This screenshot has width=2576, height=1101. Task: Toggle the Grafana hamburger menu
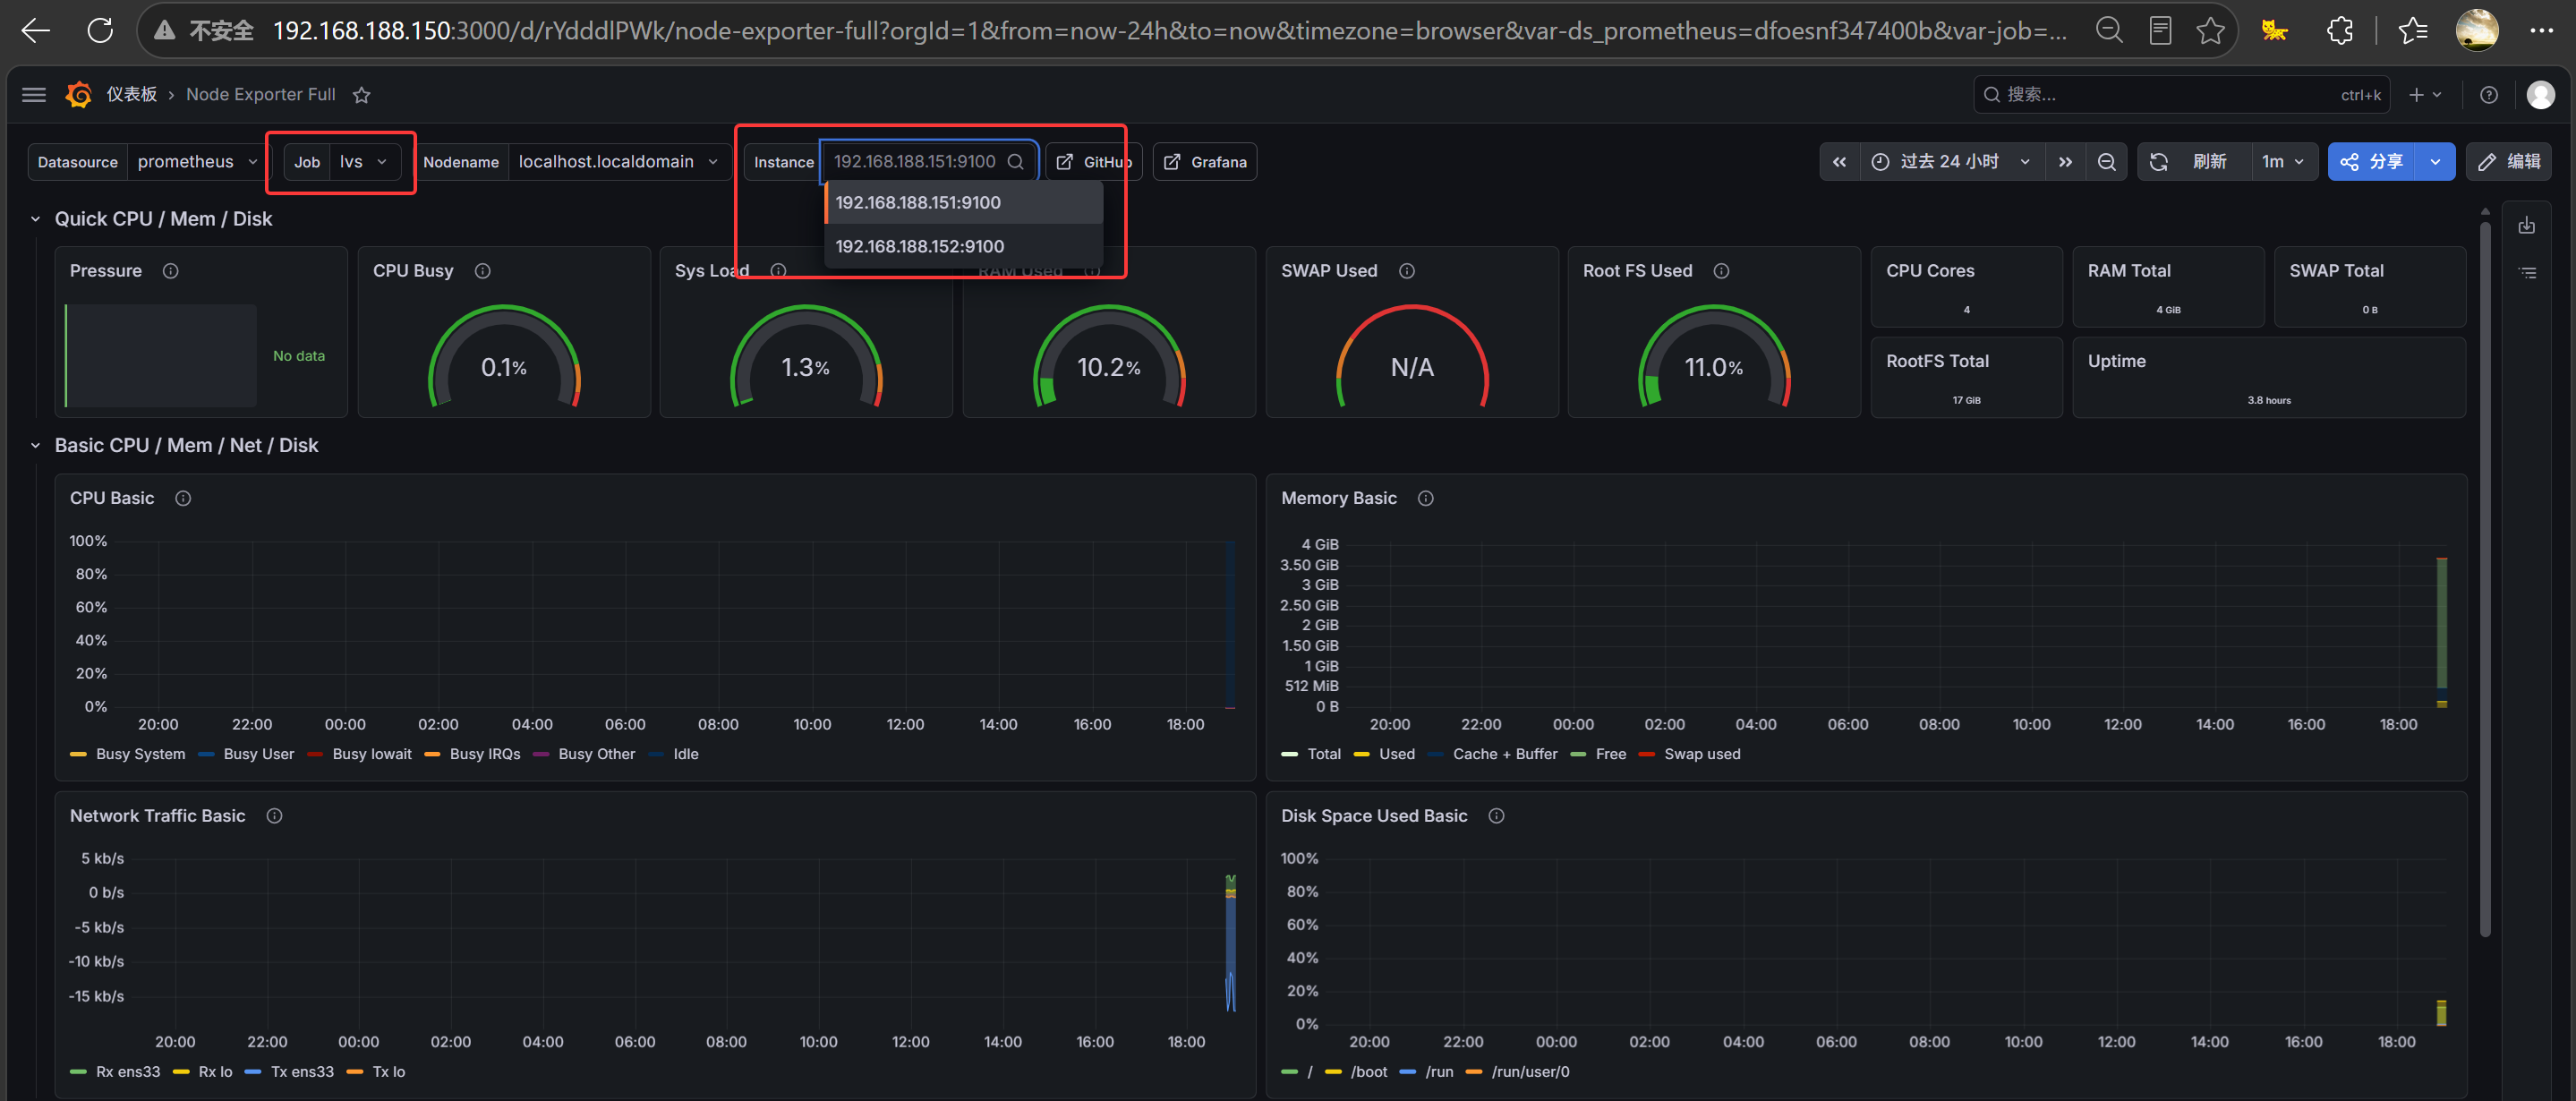[34, 94]
